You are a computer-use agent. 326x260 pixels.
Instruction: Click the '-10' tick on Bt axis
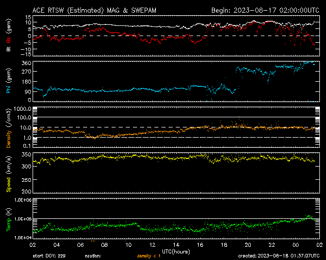[x=26, y=49]
